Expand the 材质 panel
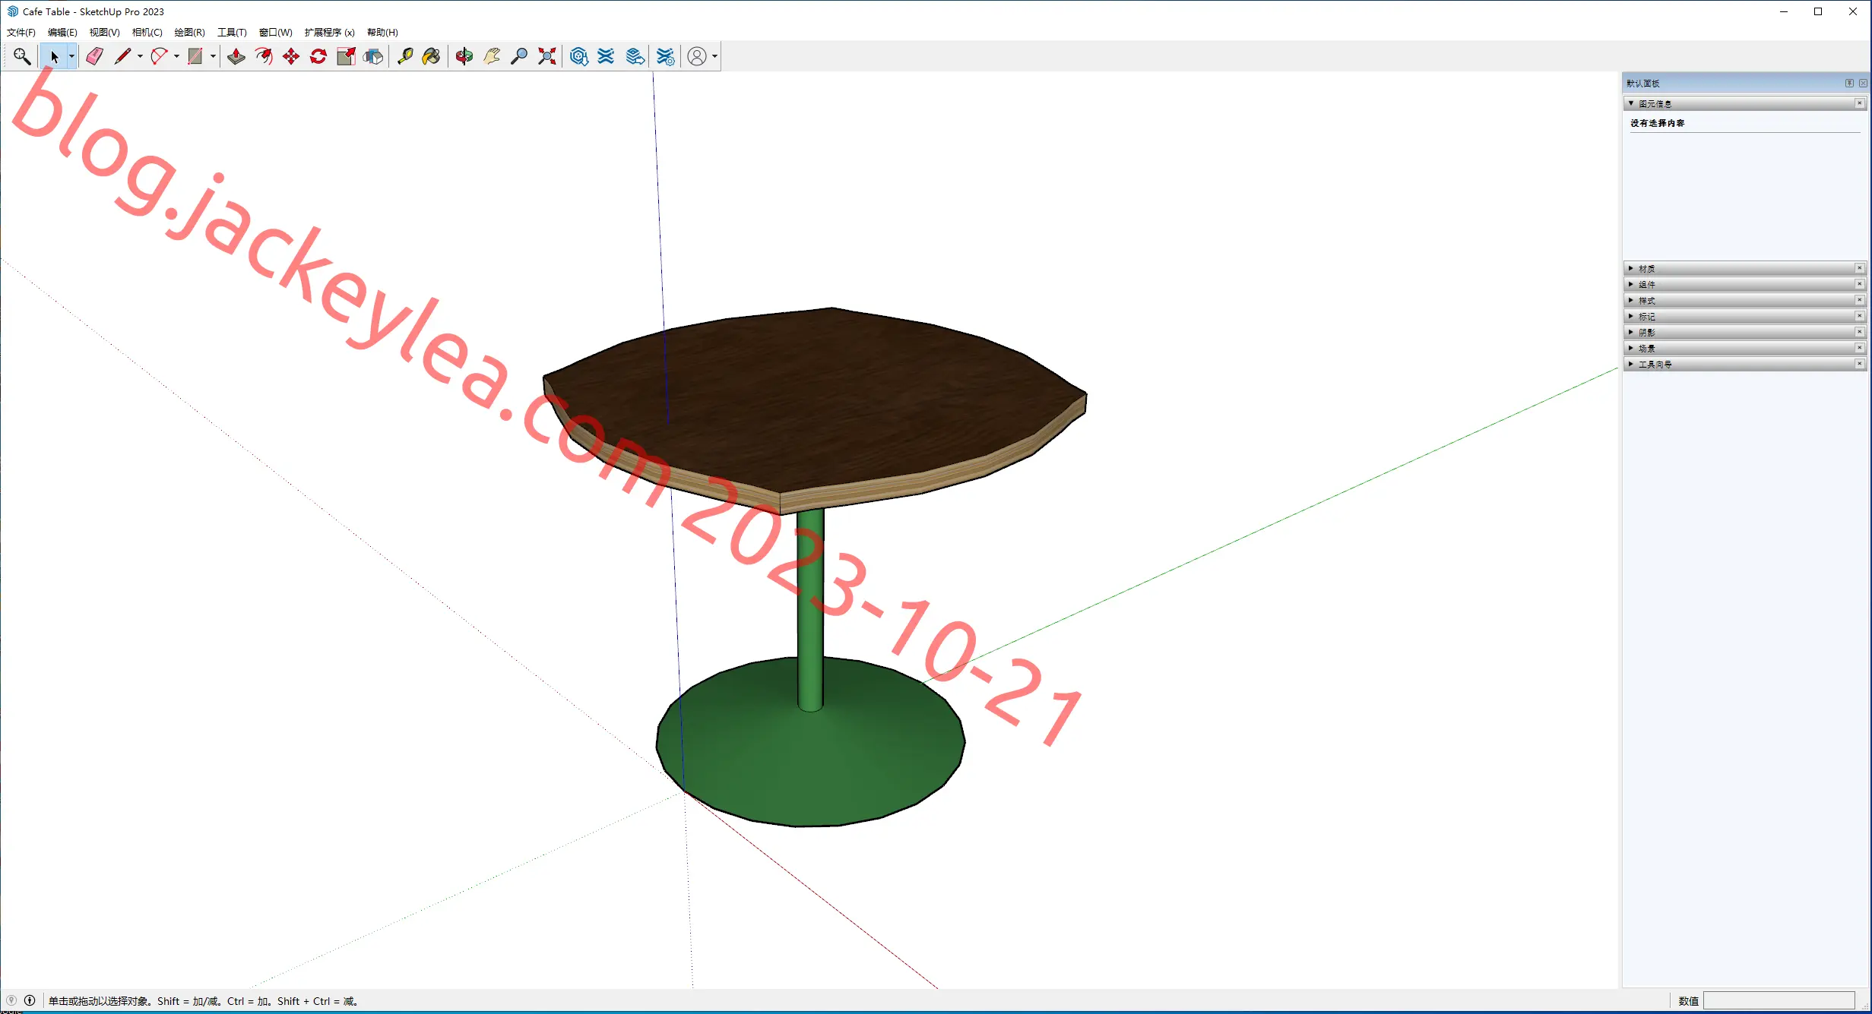Image resolution: width=1872 pixels, height=1014 pixels. pyautogui.click(x=1631, y=268)
